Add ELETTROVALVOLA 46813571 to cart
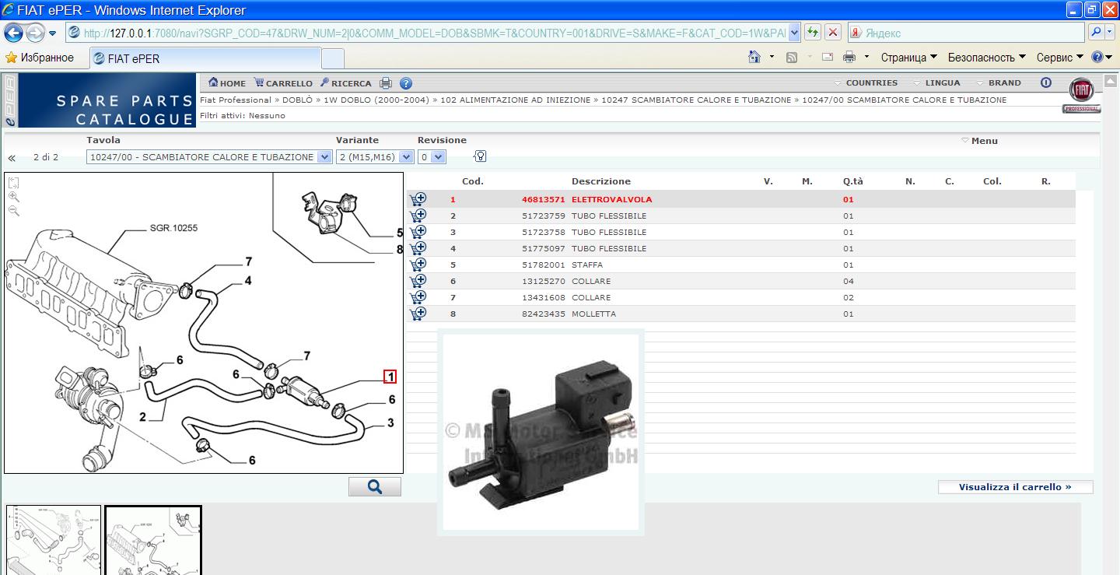This screenshot has height=575, width=1120. [418, 200]
